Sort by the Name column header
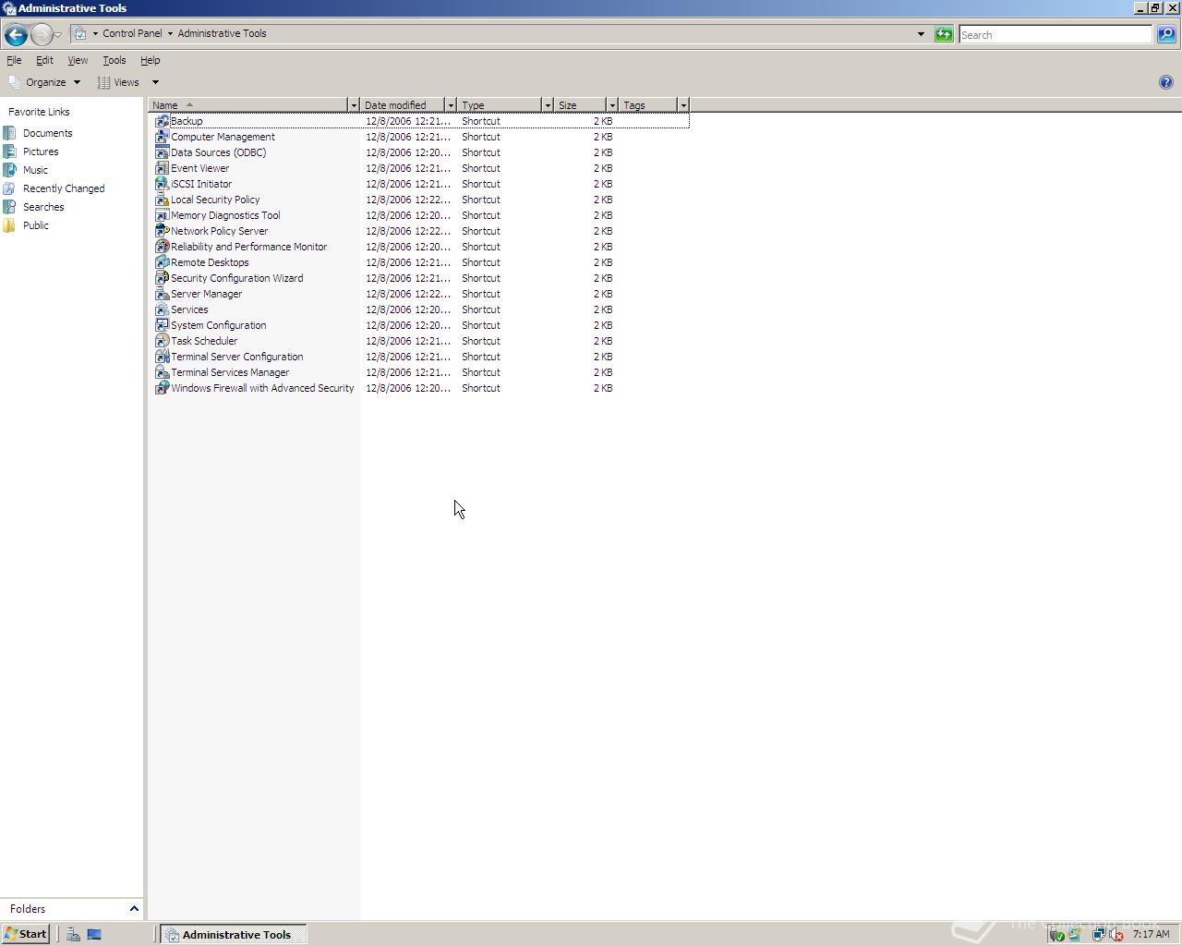The image size is (1182, 946). click(x=248, y=105)
